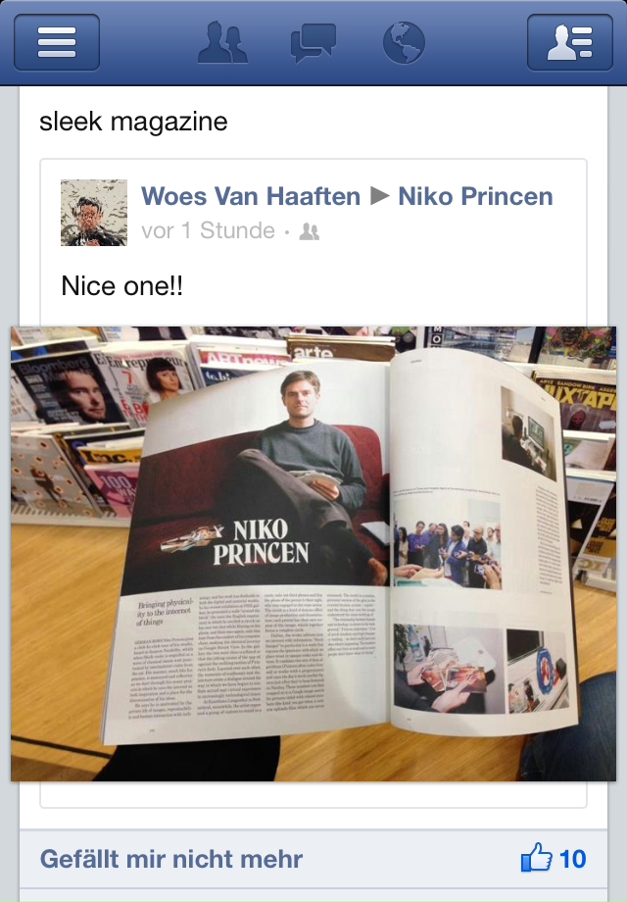Viewport: 627px width, 902px height.
Task: Tap the Niko Princen headline in photo
Action: [262, 542]
